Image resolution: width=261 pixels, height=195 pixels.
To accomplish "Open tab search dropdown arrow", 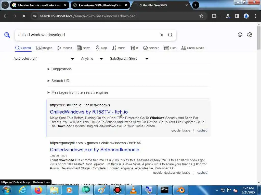I will pyautogui.click(x=5, y=5).
